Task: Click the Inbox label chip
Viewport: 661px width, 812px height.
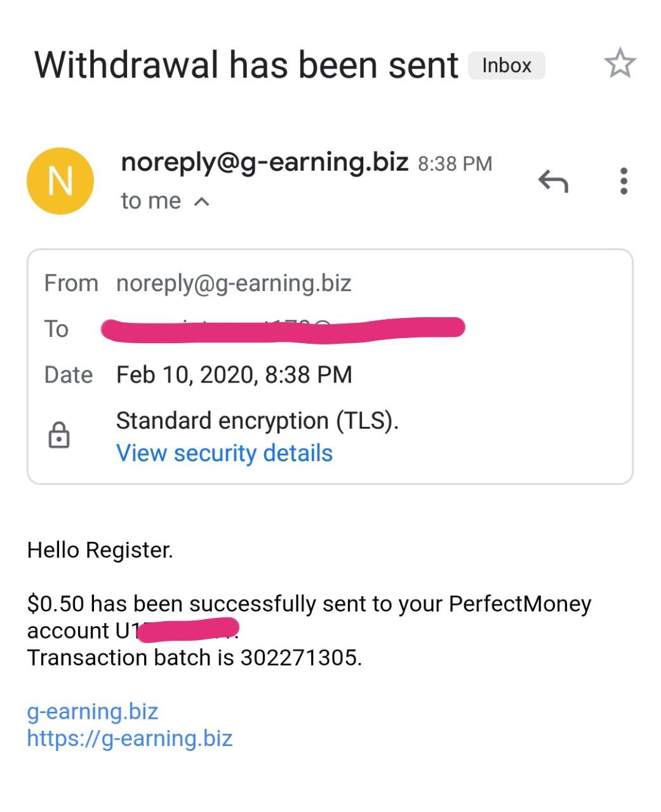Action: (506, 65)
